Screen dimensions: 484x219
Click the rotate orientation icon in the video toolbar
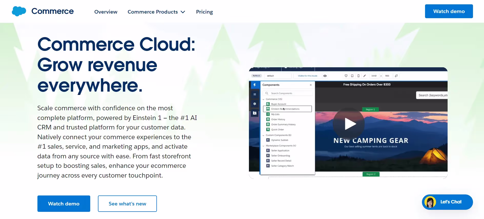pos(396,76)
